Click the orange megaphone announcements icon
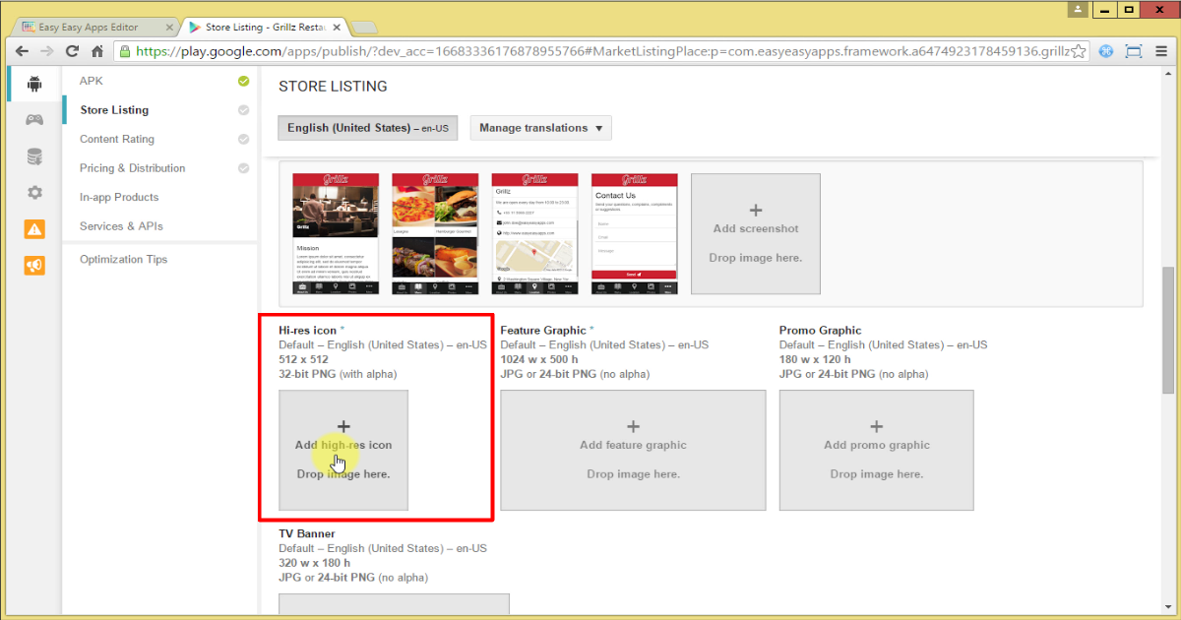 pyautogui.click(x=34, y=266)
